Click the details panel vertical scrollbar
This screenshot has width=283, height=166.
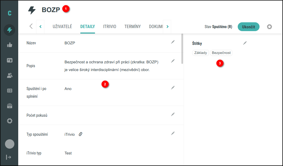coord(182,49)
